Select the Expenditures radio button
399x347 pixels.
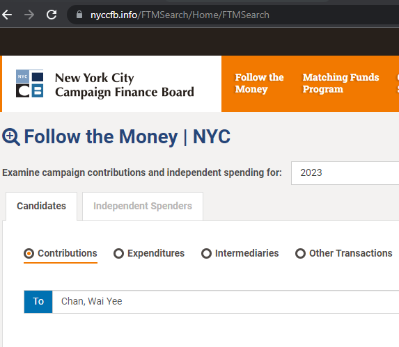point(118,254)
